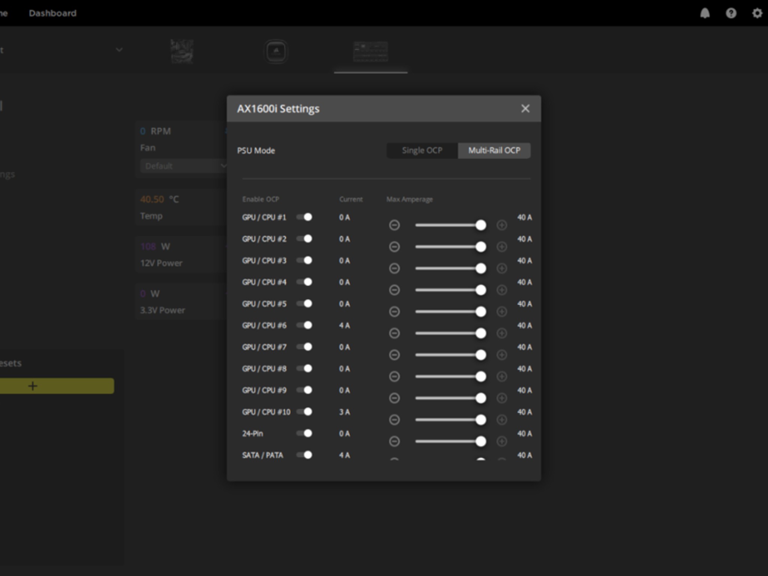This screenshot has width=768, height=576.
Task: Toggle OCP for the SATA / PATA rail
Action: click(304, 455)
